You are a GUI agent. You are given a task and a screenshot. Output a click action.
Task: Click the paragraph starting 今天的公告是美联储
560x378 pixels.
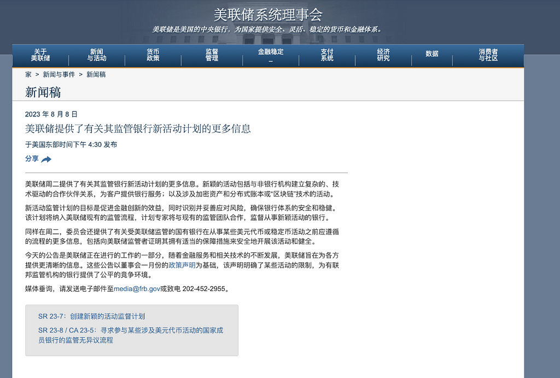pos(182,265)
